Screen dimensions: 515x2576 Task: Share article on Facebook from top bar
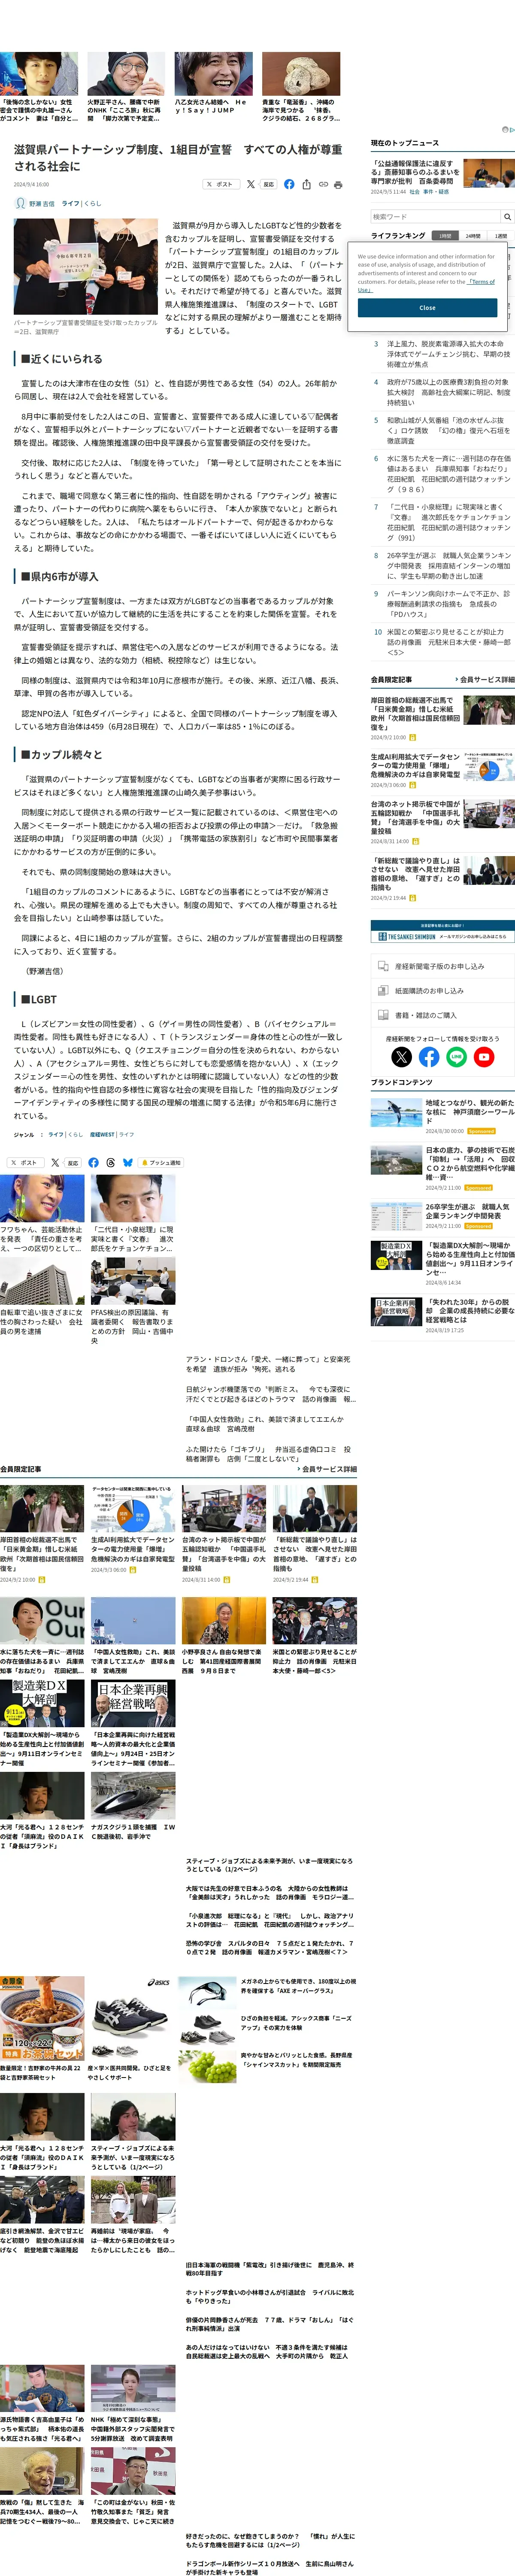(289, 184)
